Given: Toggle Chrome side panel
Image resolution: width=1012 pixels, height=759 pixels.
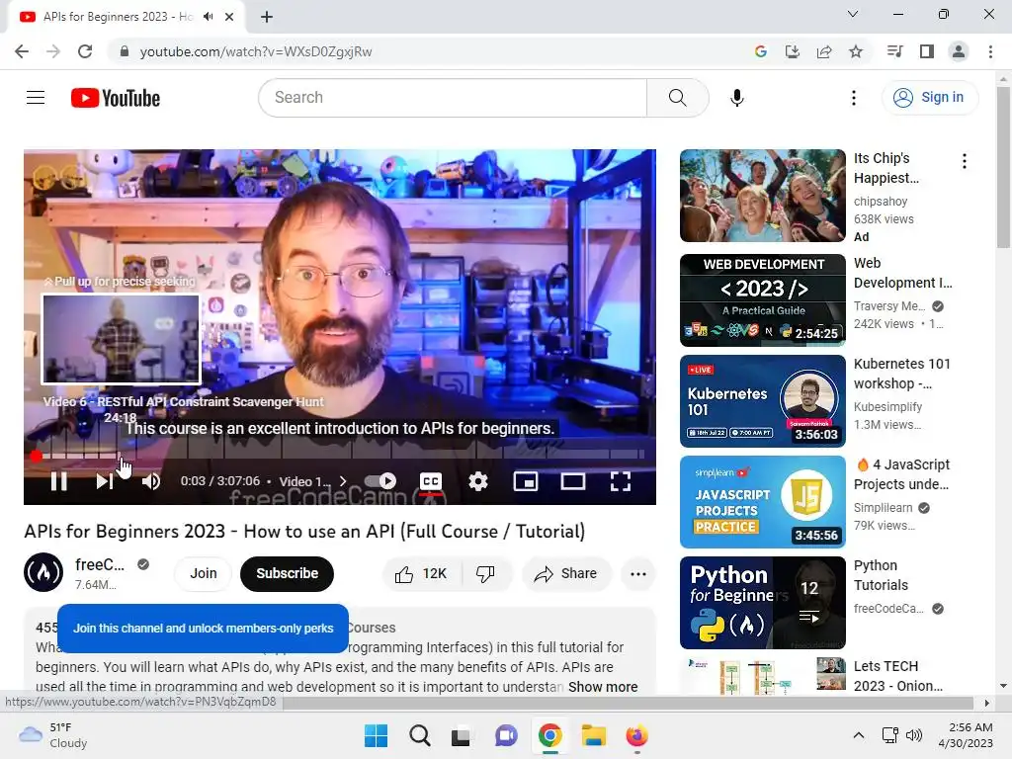Looking at the screenshot, I should [927, 51].
